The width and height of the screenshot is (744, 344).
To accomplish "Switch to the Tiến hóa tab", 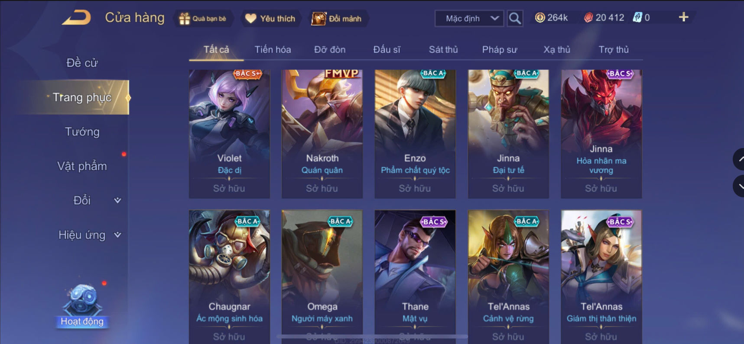I will pyautogui.click(x=273, y=49).
